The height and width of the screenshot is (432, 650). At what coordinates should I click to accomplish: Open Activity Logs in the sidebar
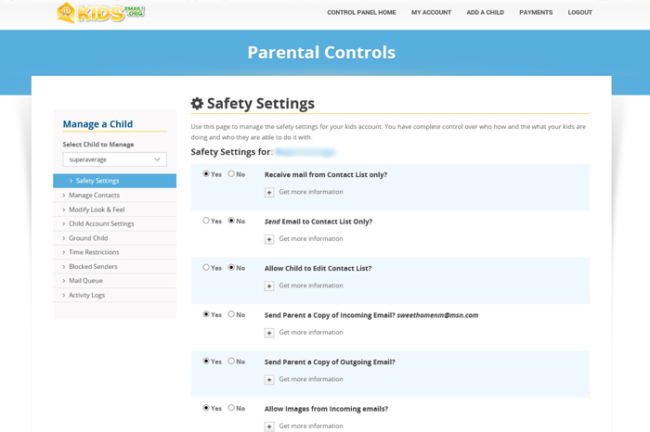pos(86,295)
